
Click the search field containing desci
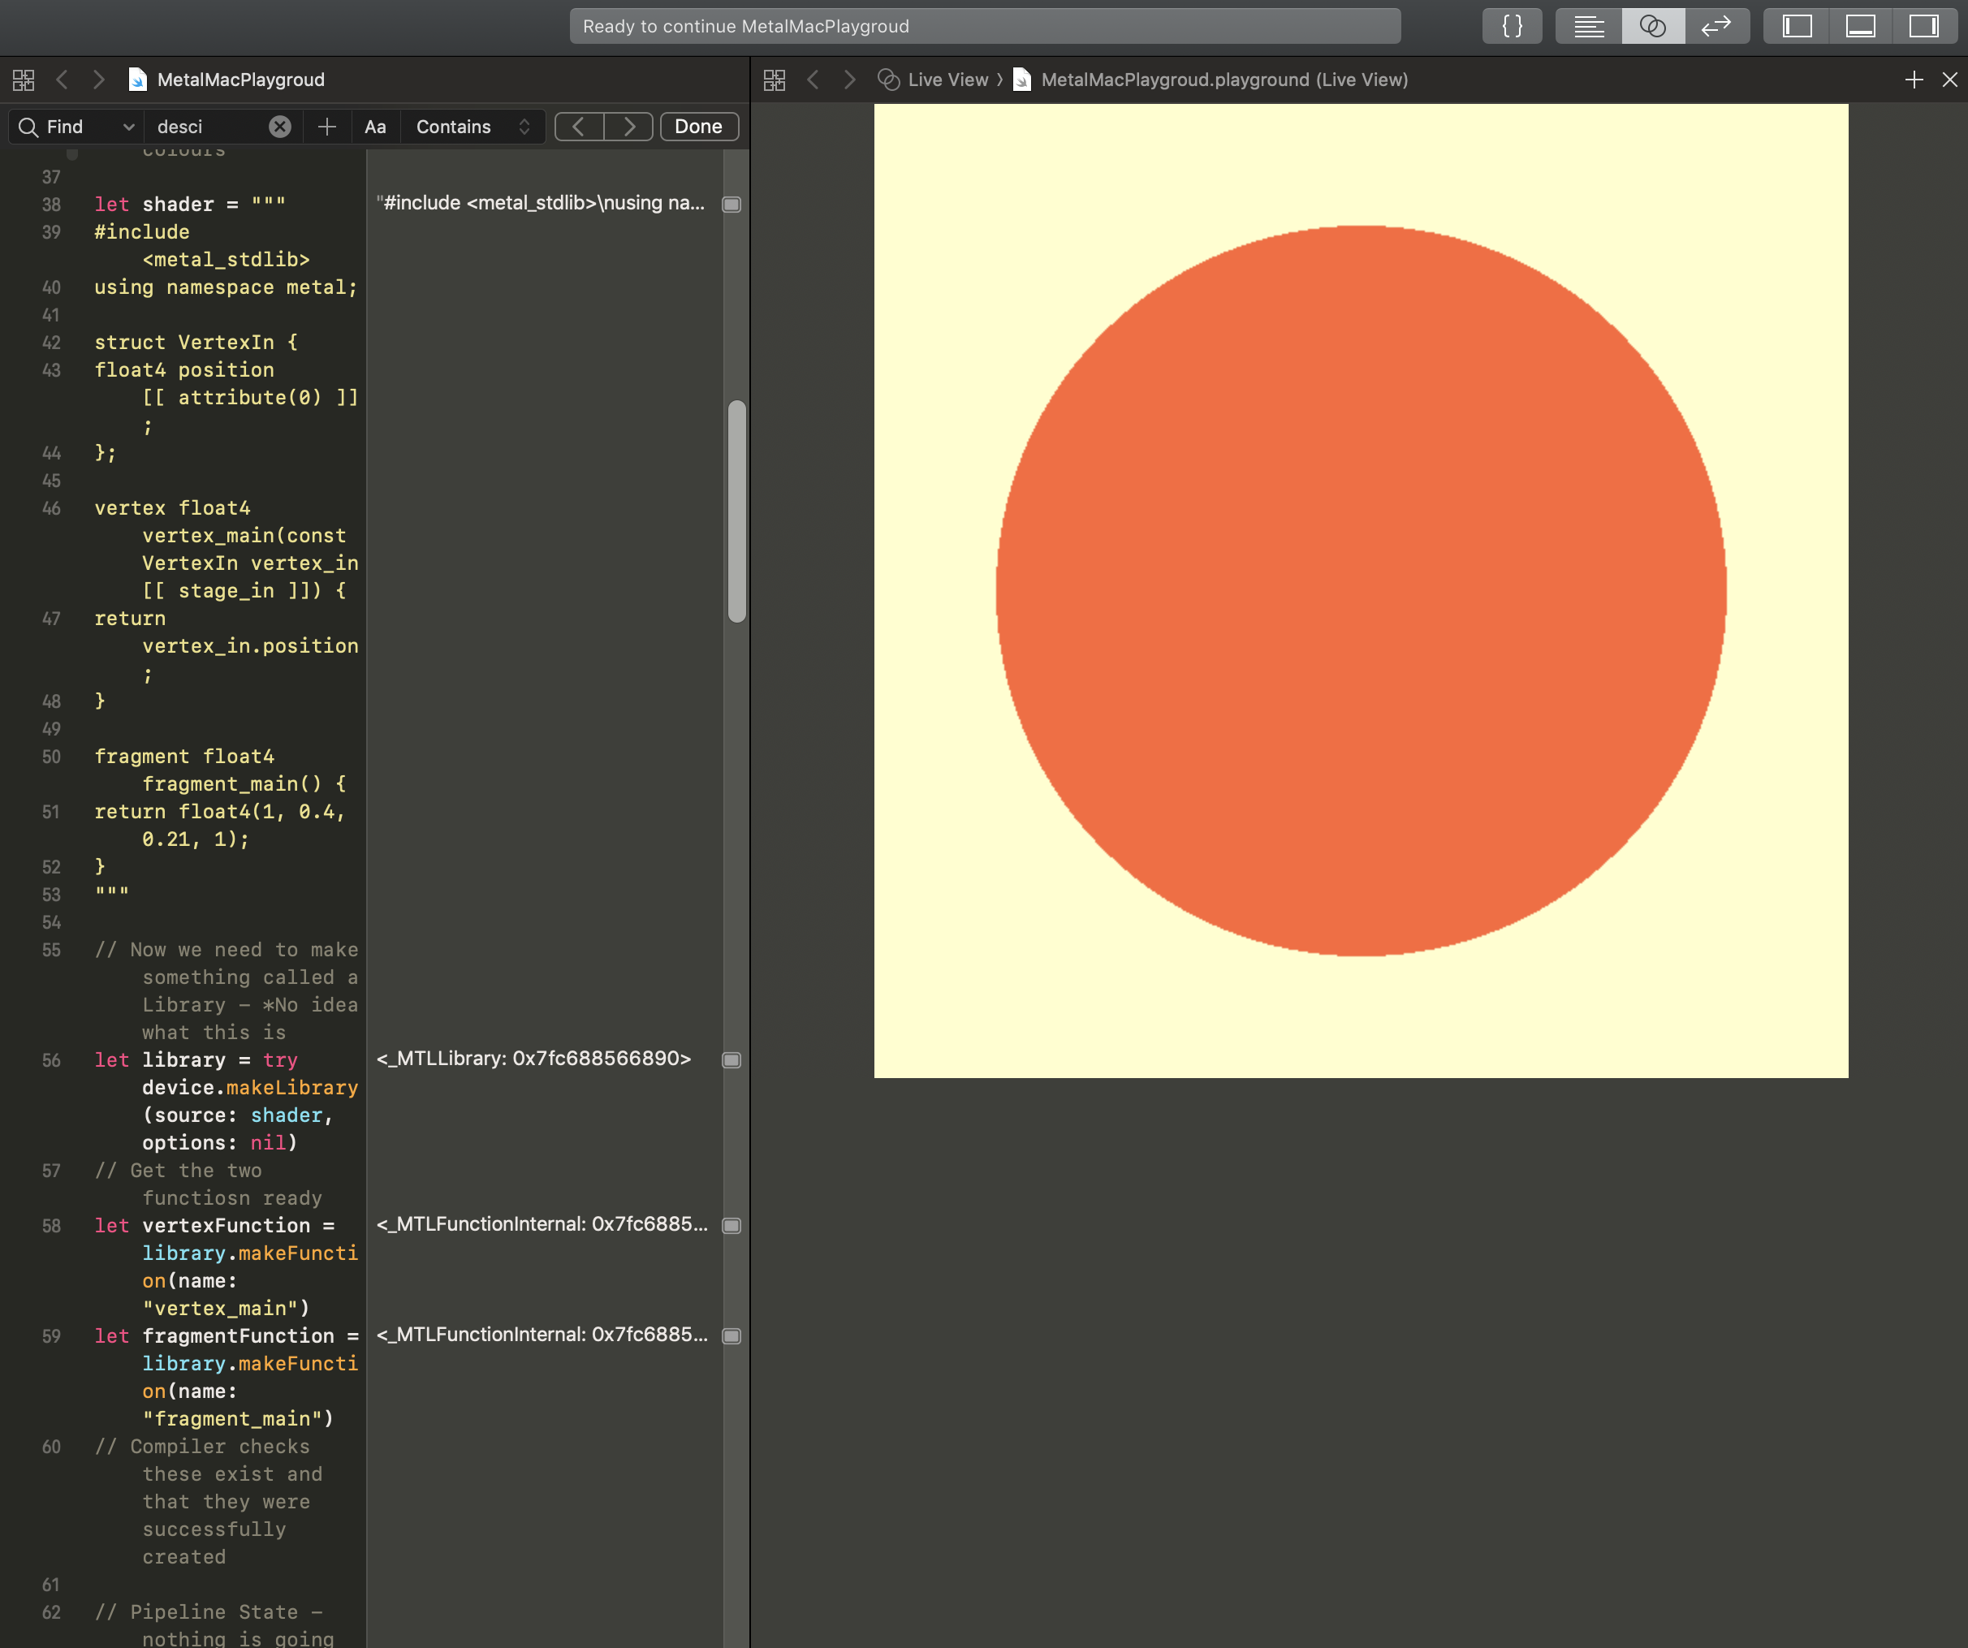210,127
